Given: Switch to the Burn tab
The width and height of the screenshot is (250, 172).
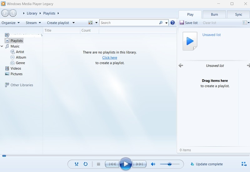Looking at the screenshot, I should (214, 14).
